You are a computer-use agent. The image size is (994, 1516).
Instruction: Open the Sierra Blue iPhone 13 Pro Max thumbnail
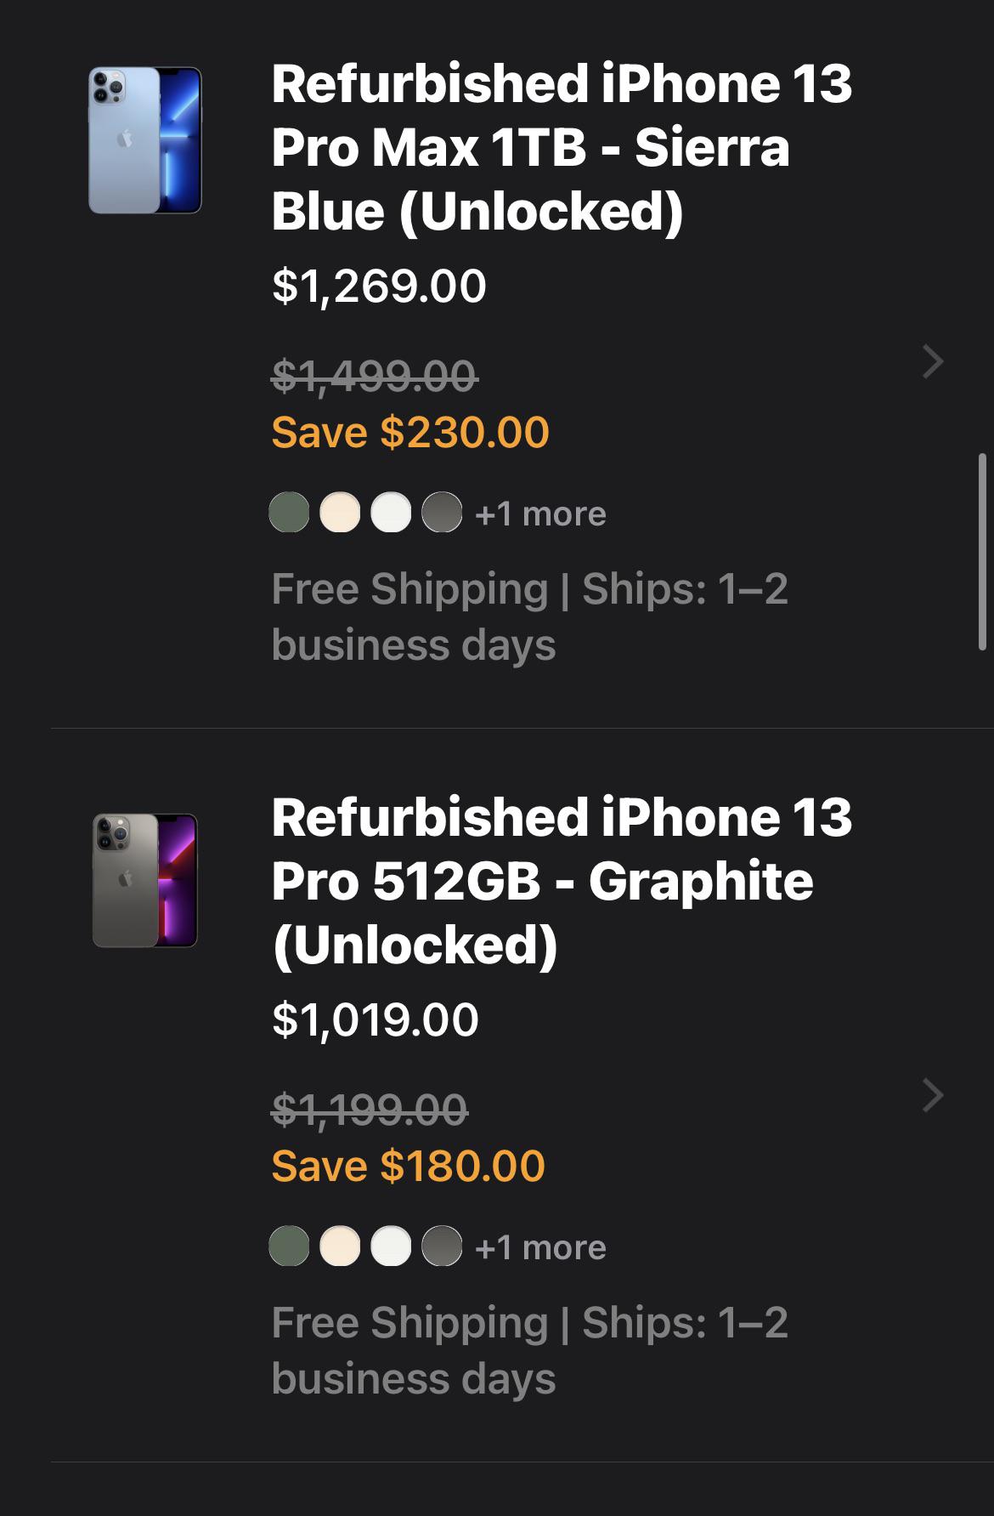145,140
